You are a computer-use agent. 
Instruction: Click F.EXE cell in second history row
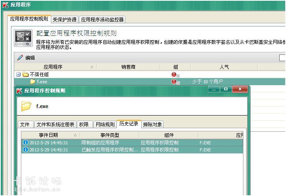205,150
